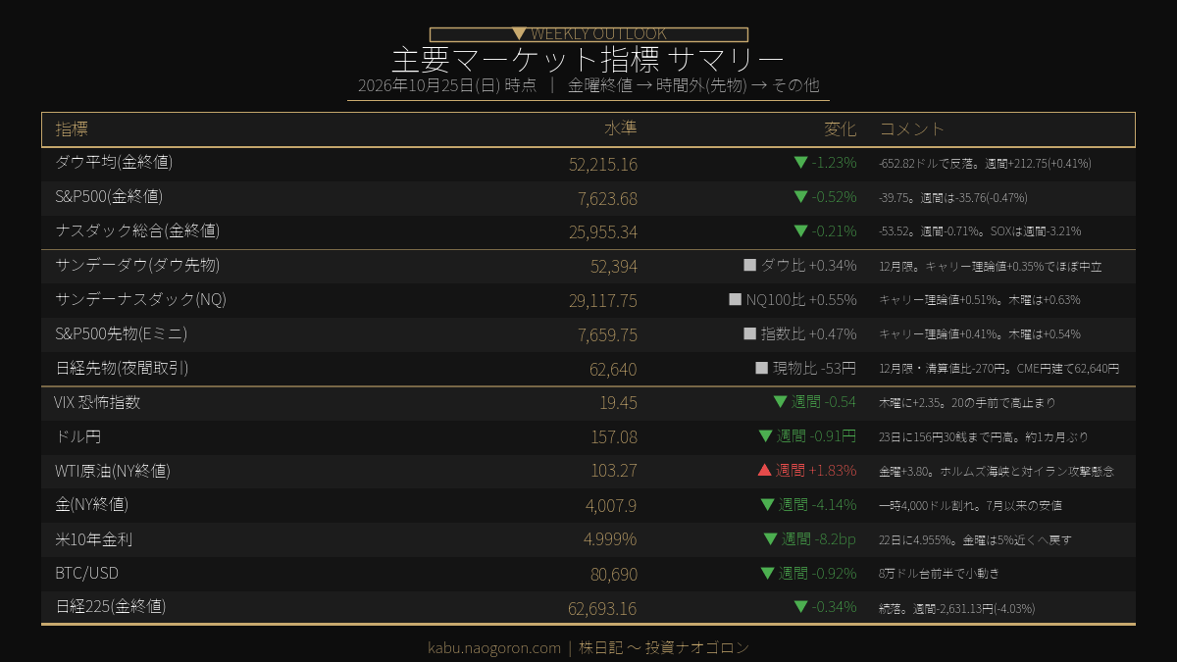Click the S&P500 closing value 7,623.68
The width and height of the screenshot is (1177, 662).
tap(607, 198)
